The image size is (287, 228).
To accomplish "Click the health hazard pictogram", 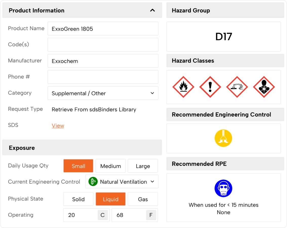I will (264, 87).
